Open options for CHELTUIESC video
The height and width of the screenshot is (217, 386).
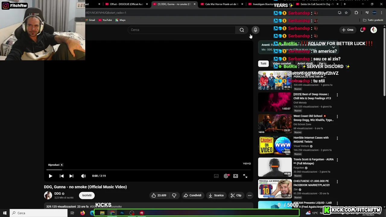tap(337, 182)
